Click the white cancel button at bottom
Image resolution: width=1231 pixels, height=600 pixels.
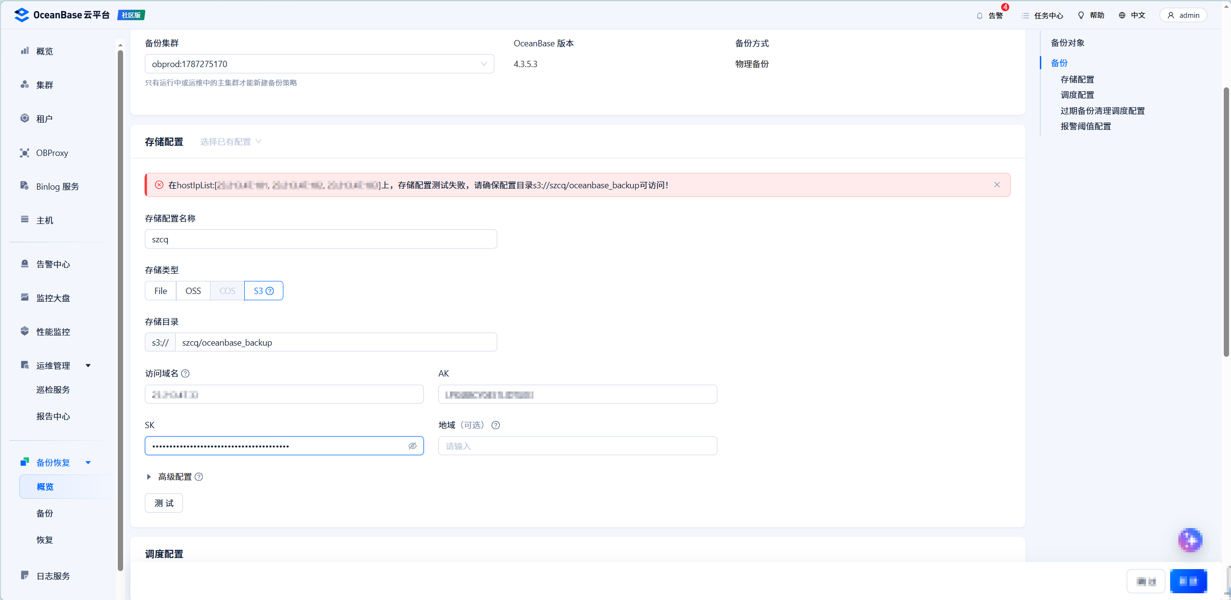click(x=1146, y=581)
